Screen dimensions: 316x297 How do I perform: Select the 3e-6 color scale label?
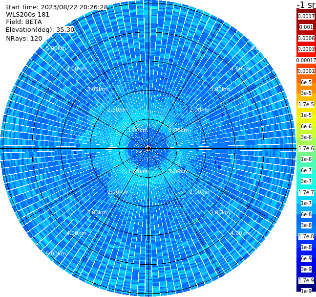tap(306, 137)
